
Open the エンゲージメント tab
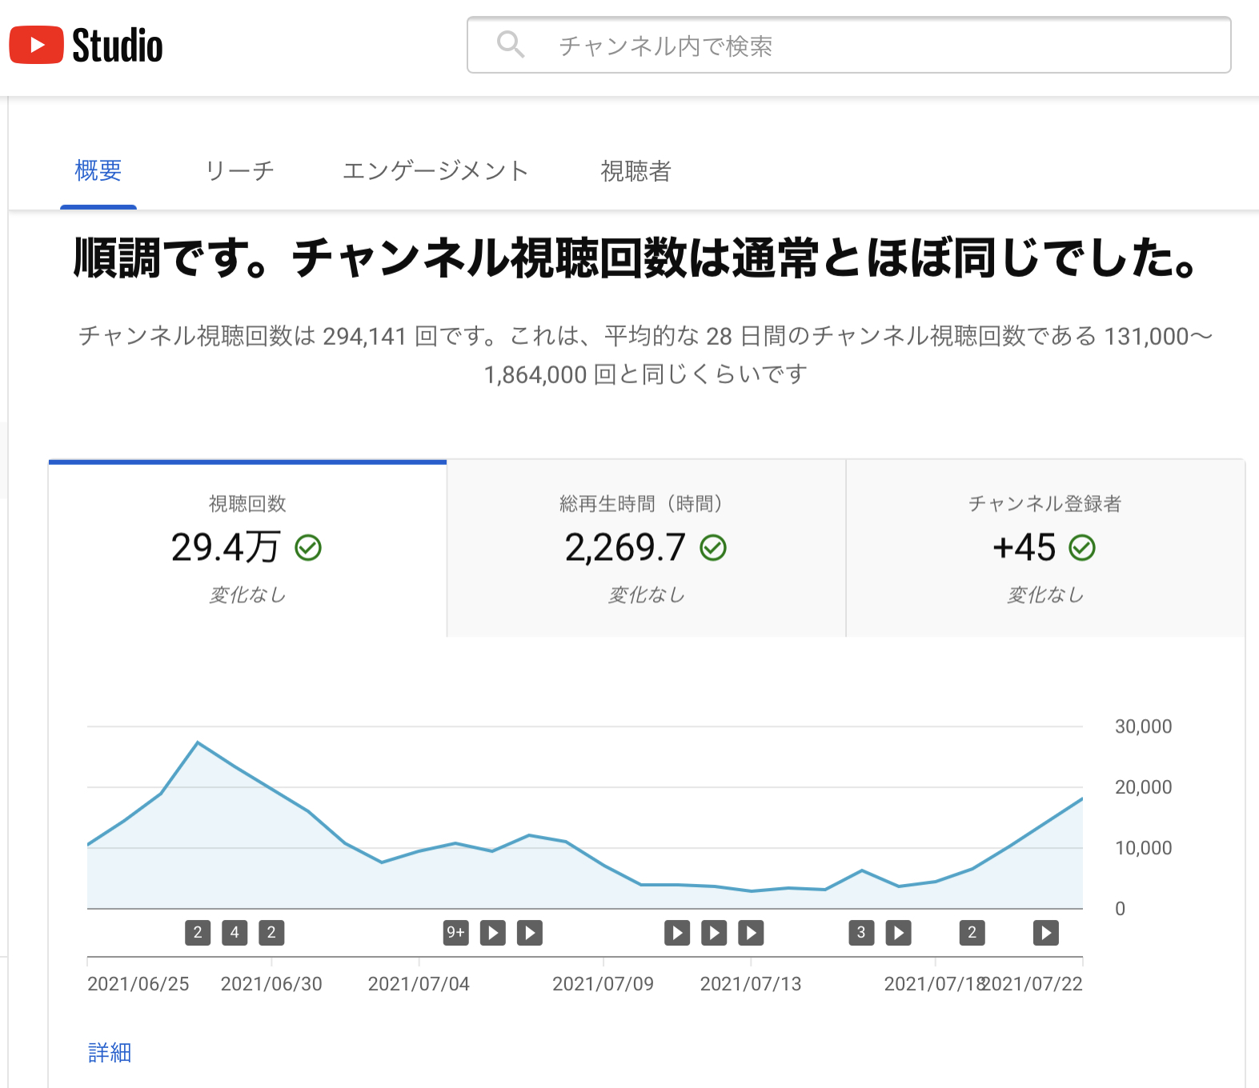[435, 170]
